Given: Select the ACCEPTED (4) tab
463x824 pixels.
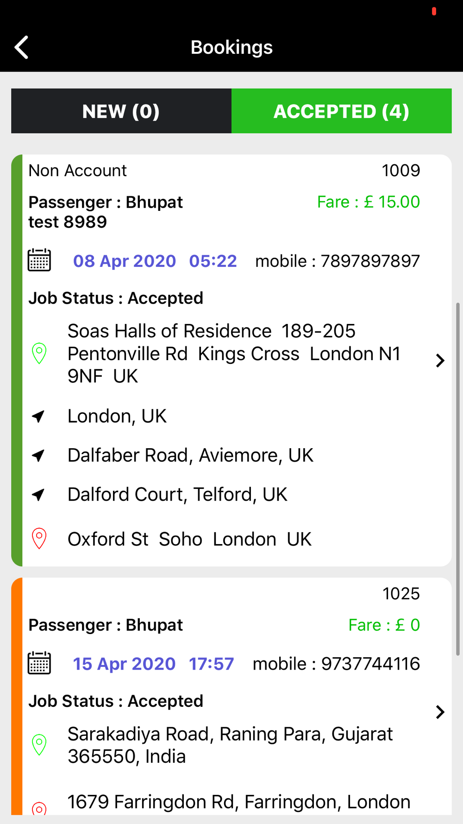Looking at the screenshot, I should click(x=342, y=111).
